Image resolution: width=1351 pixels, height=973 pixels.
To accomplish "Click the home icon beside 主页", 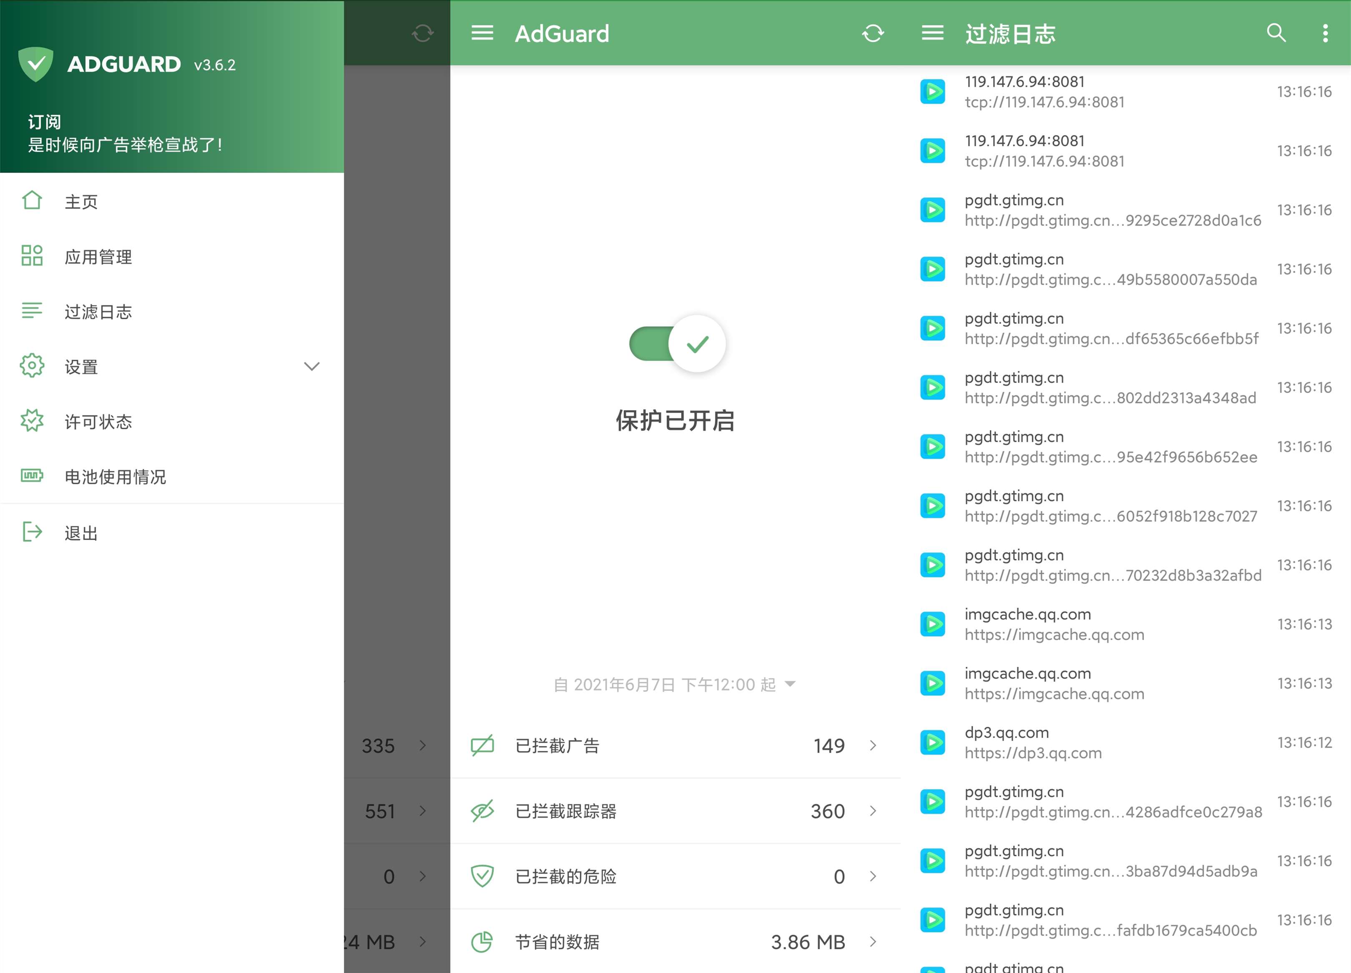I will 32,200.
